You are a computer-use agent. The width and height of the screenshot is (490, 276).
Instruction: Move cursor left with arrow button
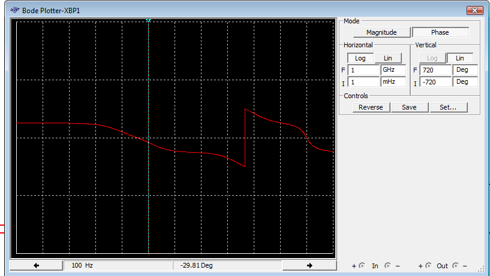[36, 265]
